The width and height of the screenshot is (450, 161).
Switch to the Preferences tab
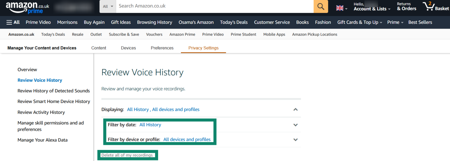[x=162, y=48]
